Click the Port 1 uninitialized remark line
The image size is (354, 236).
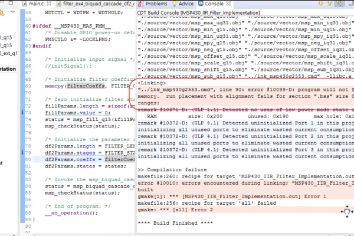(245, 123)
